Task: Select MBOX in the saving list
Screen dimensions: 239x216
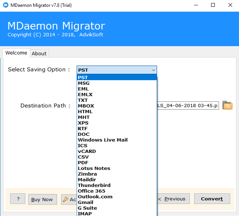Action: 117,106
